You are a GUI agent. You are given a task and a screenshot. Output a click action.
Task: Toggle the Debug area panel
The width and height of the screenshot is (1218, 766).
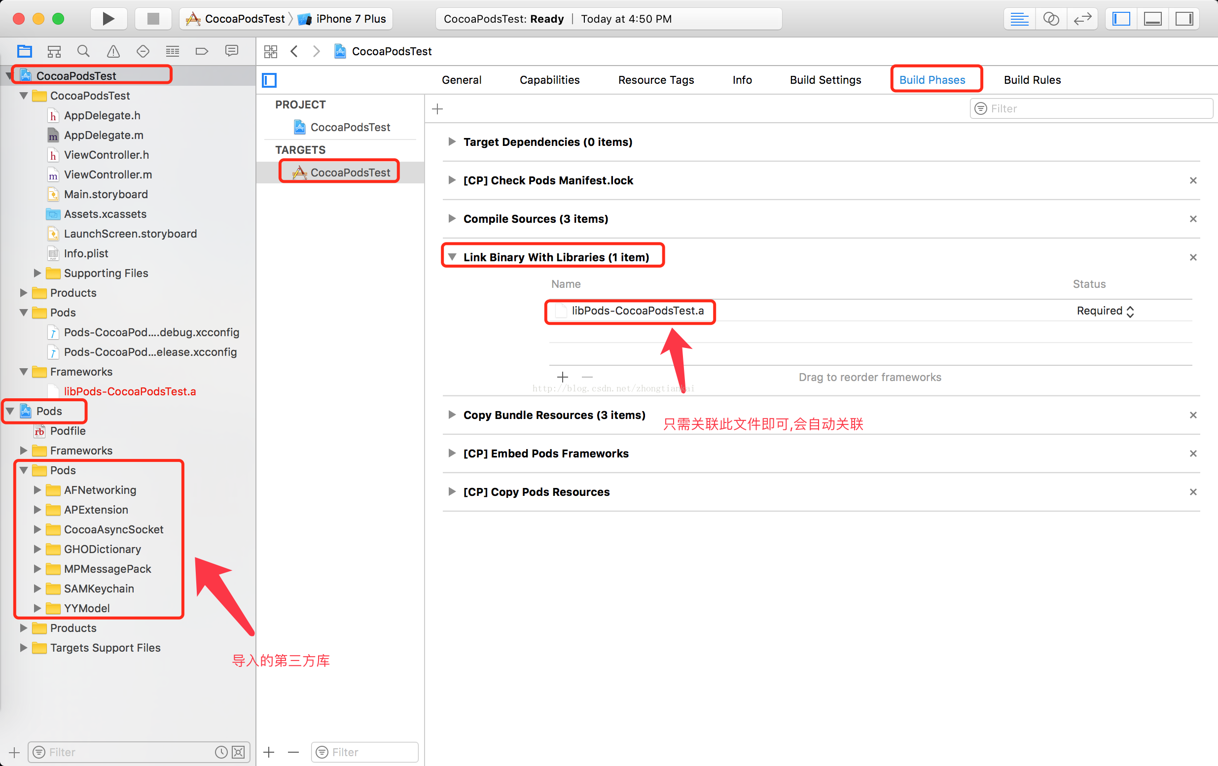[1153, 19]
